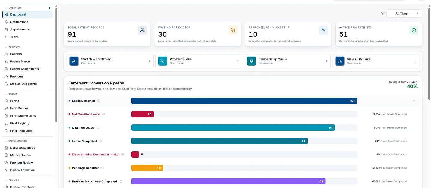Click the Dialer State Block icon
The width and height of the screenshot is (431, 188).
pyautogui.click(x=6, y=148)
